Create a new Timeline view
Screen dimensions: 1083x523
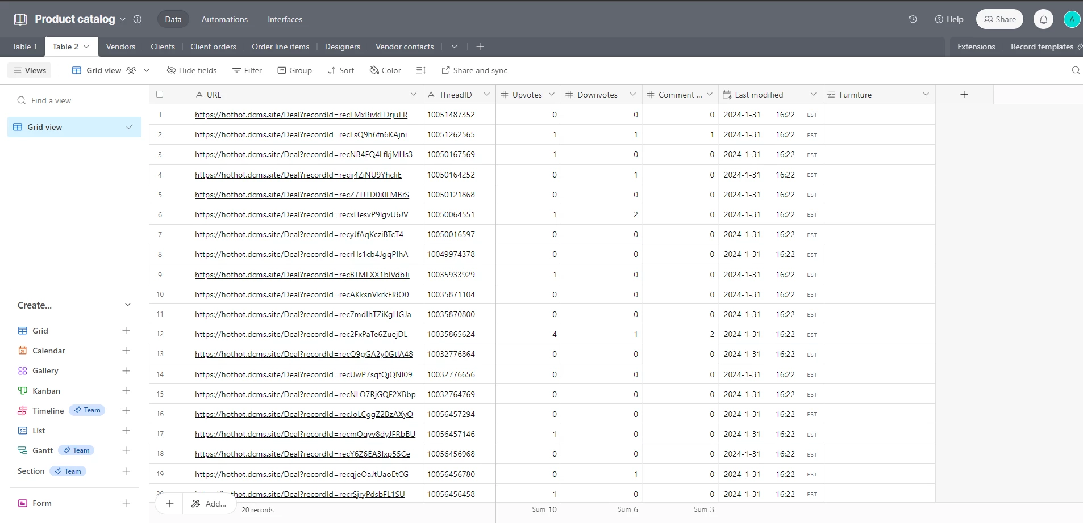click(126, 411)
